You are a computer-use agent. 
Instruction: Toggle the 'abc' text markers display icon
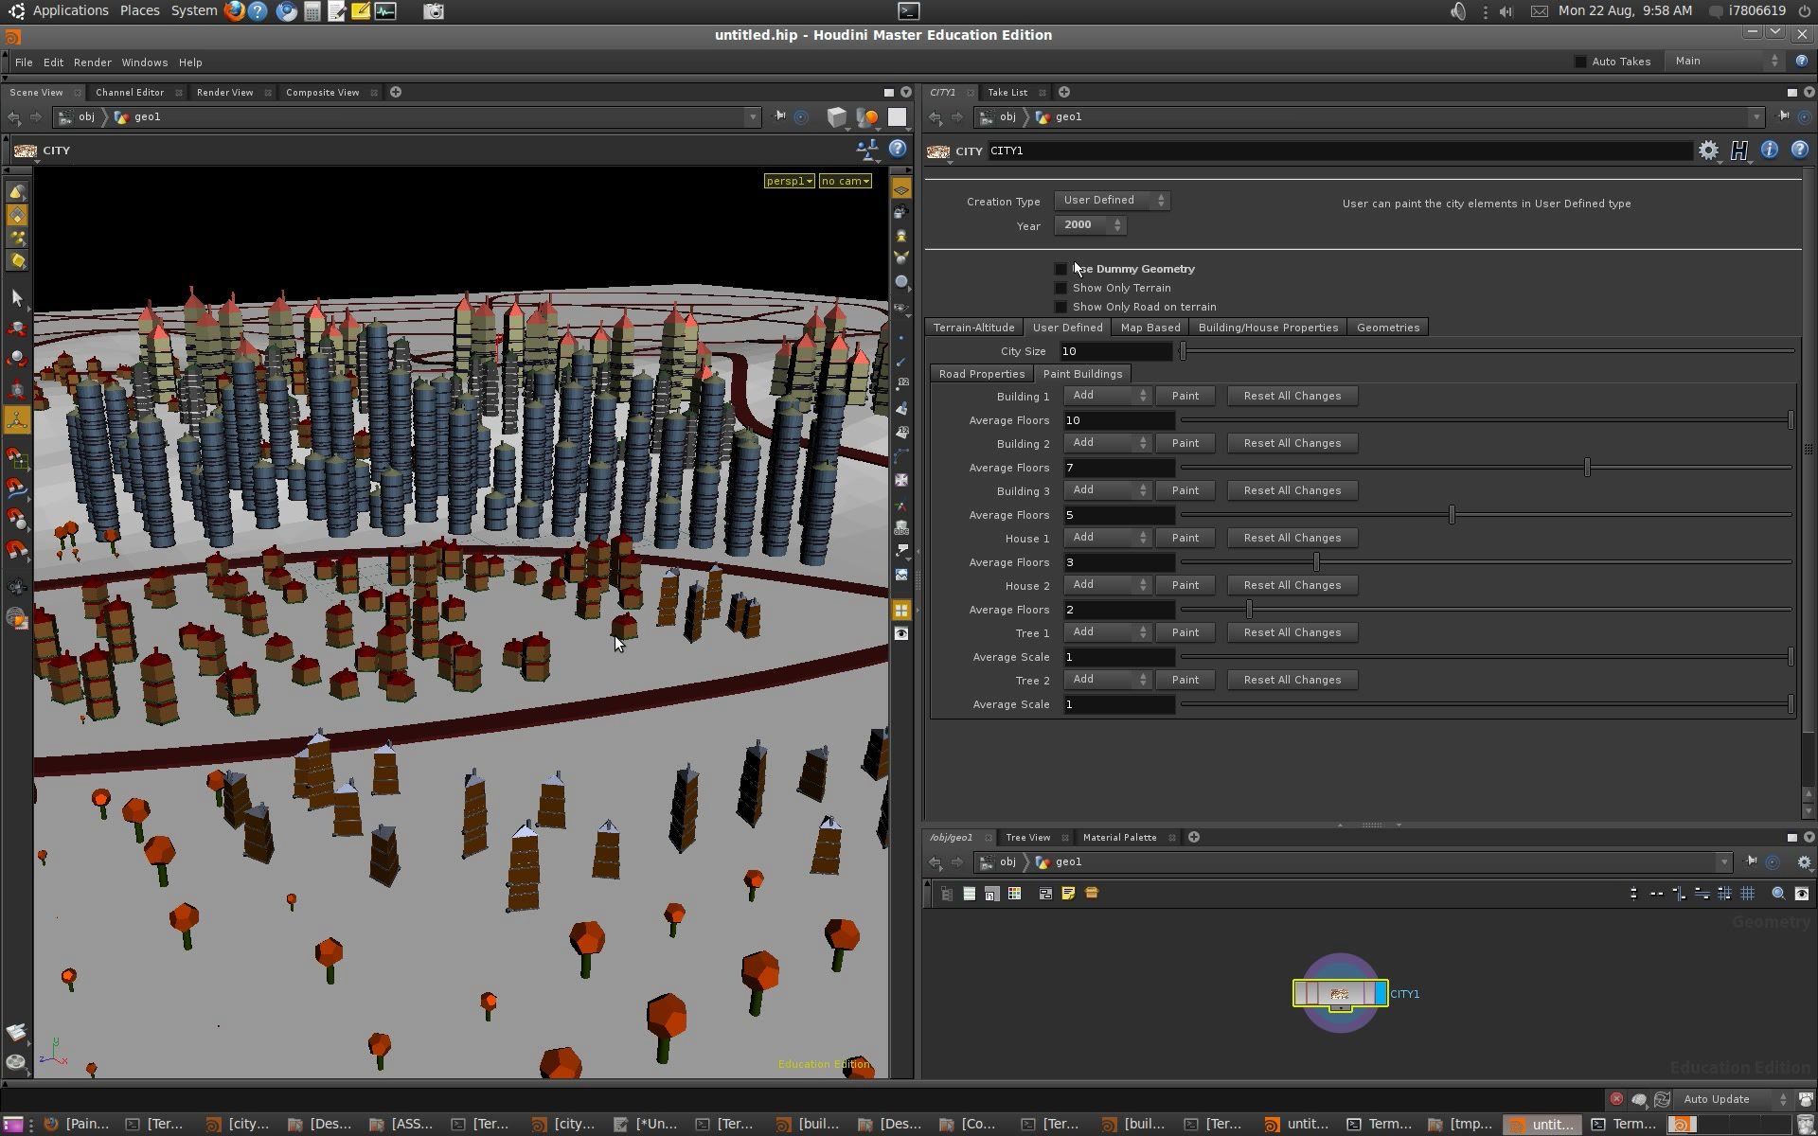point(901,528)
